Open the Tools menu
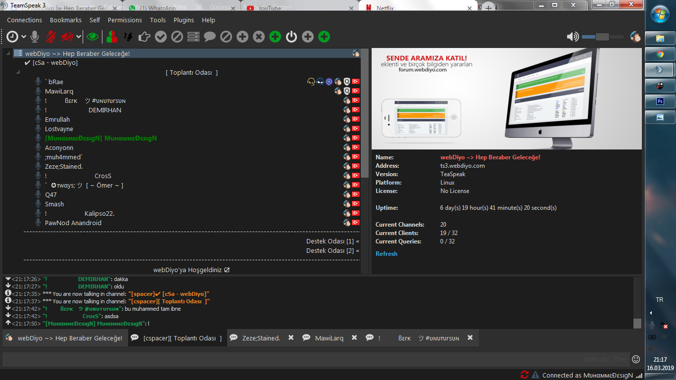 point(158,20)
